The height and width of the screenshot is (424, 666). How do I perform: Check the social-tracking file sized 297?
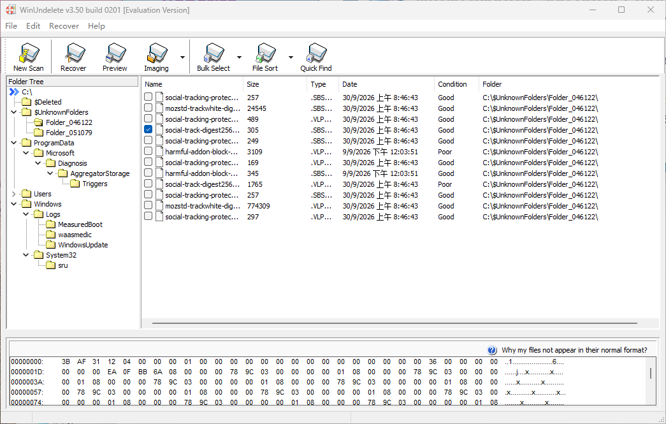pyautogui.click(x=148, y=216)
